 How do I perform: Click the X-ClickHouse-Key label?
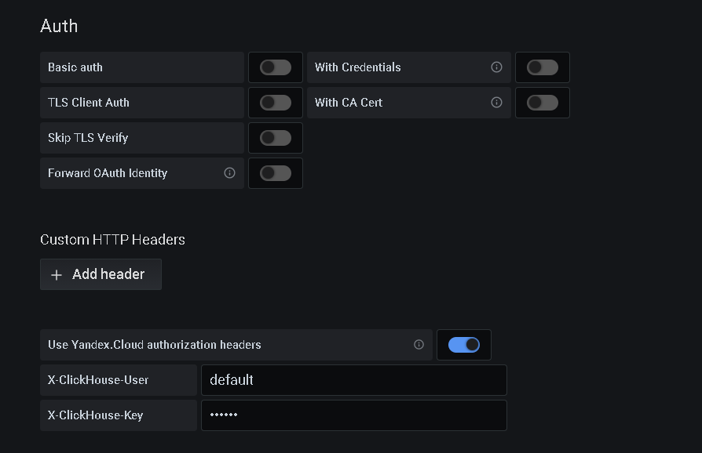[95, 415]
